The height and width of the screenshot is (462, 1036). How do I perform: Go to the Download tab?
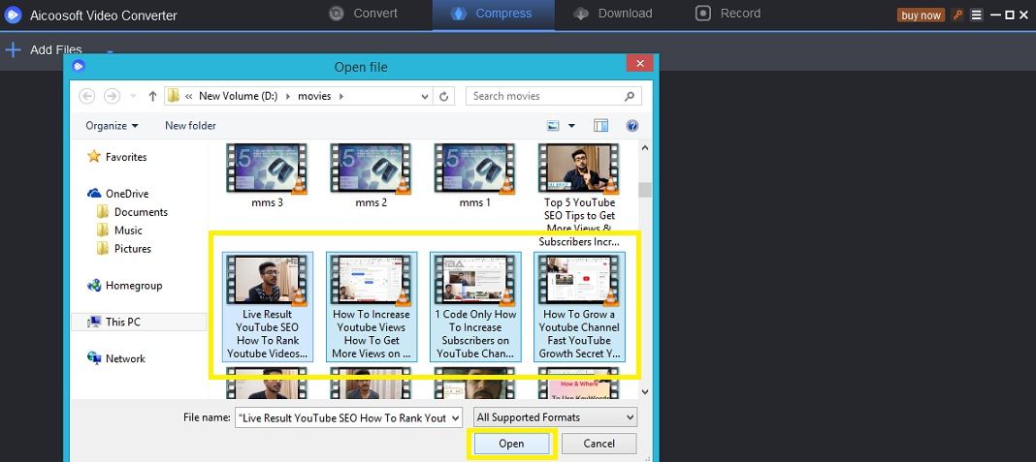pos(612,14)
